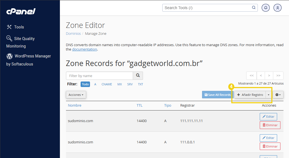The width and height of the screenshot is (289, 158).
Task: Open WordPress Manager by Softaculous
Action: 28,60
